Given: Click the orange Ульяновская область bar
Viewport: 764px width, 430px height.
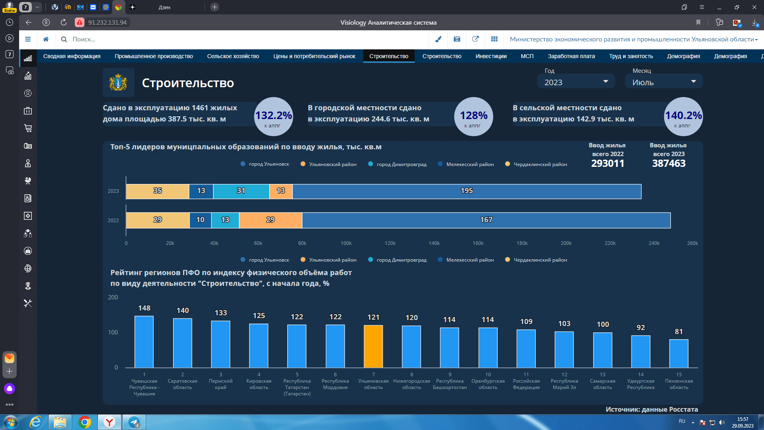Looking at the screenshot, I should pyautogui.click(x=373, y=346).
